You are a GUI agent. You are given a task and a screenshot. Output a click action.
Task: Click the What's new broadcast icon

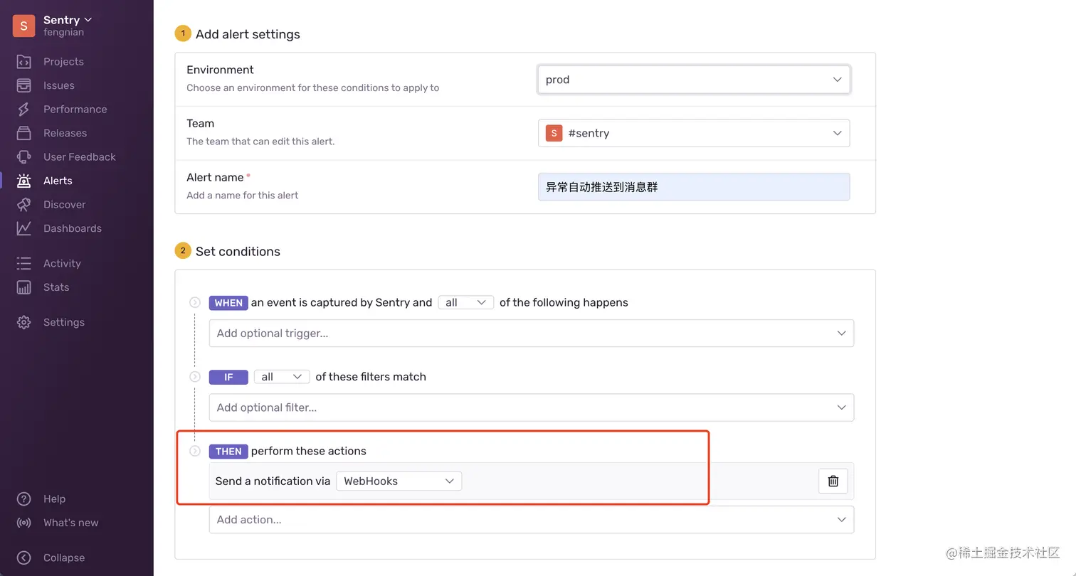[23, 523]
